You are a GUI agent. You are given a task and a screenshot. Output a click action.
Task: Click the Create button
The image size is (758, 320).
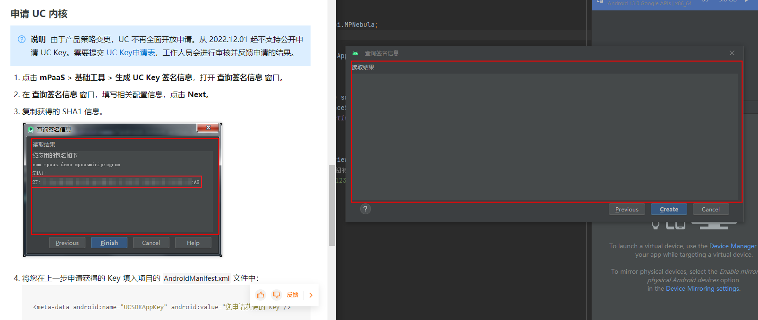coord(669,209)
